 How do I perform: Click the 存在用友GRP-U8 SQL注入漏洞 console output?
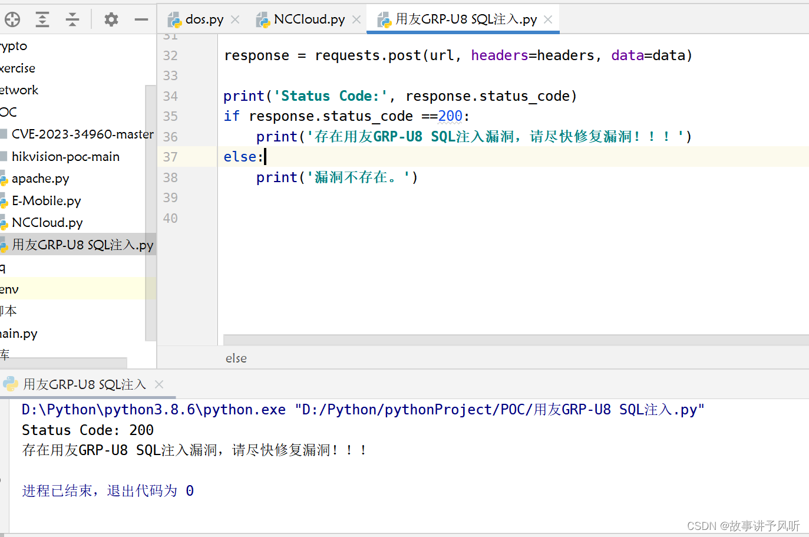click(x=194, y=450)
